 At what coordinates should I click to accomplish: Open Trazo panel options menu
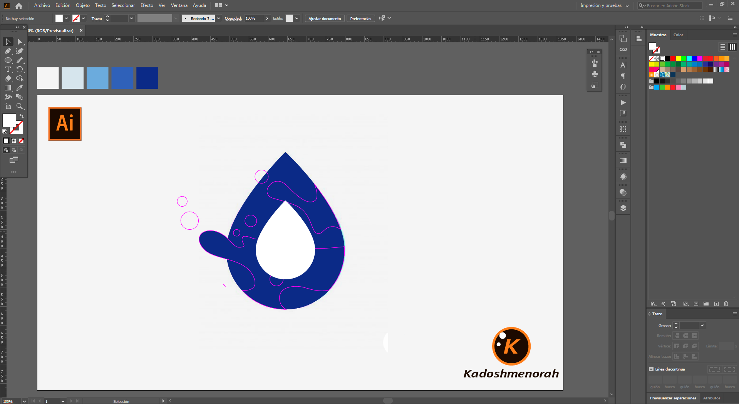(734, 314)
